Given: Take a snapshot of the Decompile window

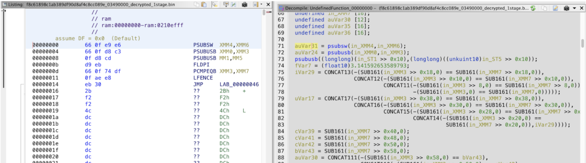Looking at the screenshot, I should [x=566, y=8].
